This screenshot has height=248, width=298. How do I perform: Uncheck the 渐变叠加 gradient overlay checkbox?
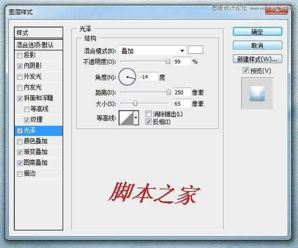(x=19, y=152)
